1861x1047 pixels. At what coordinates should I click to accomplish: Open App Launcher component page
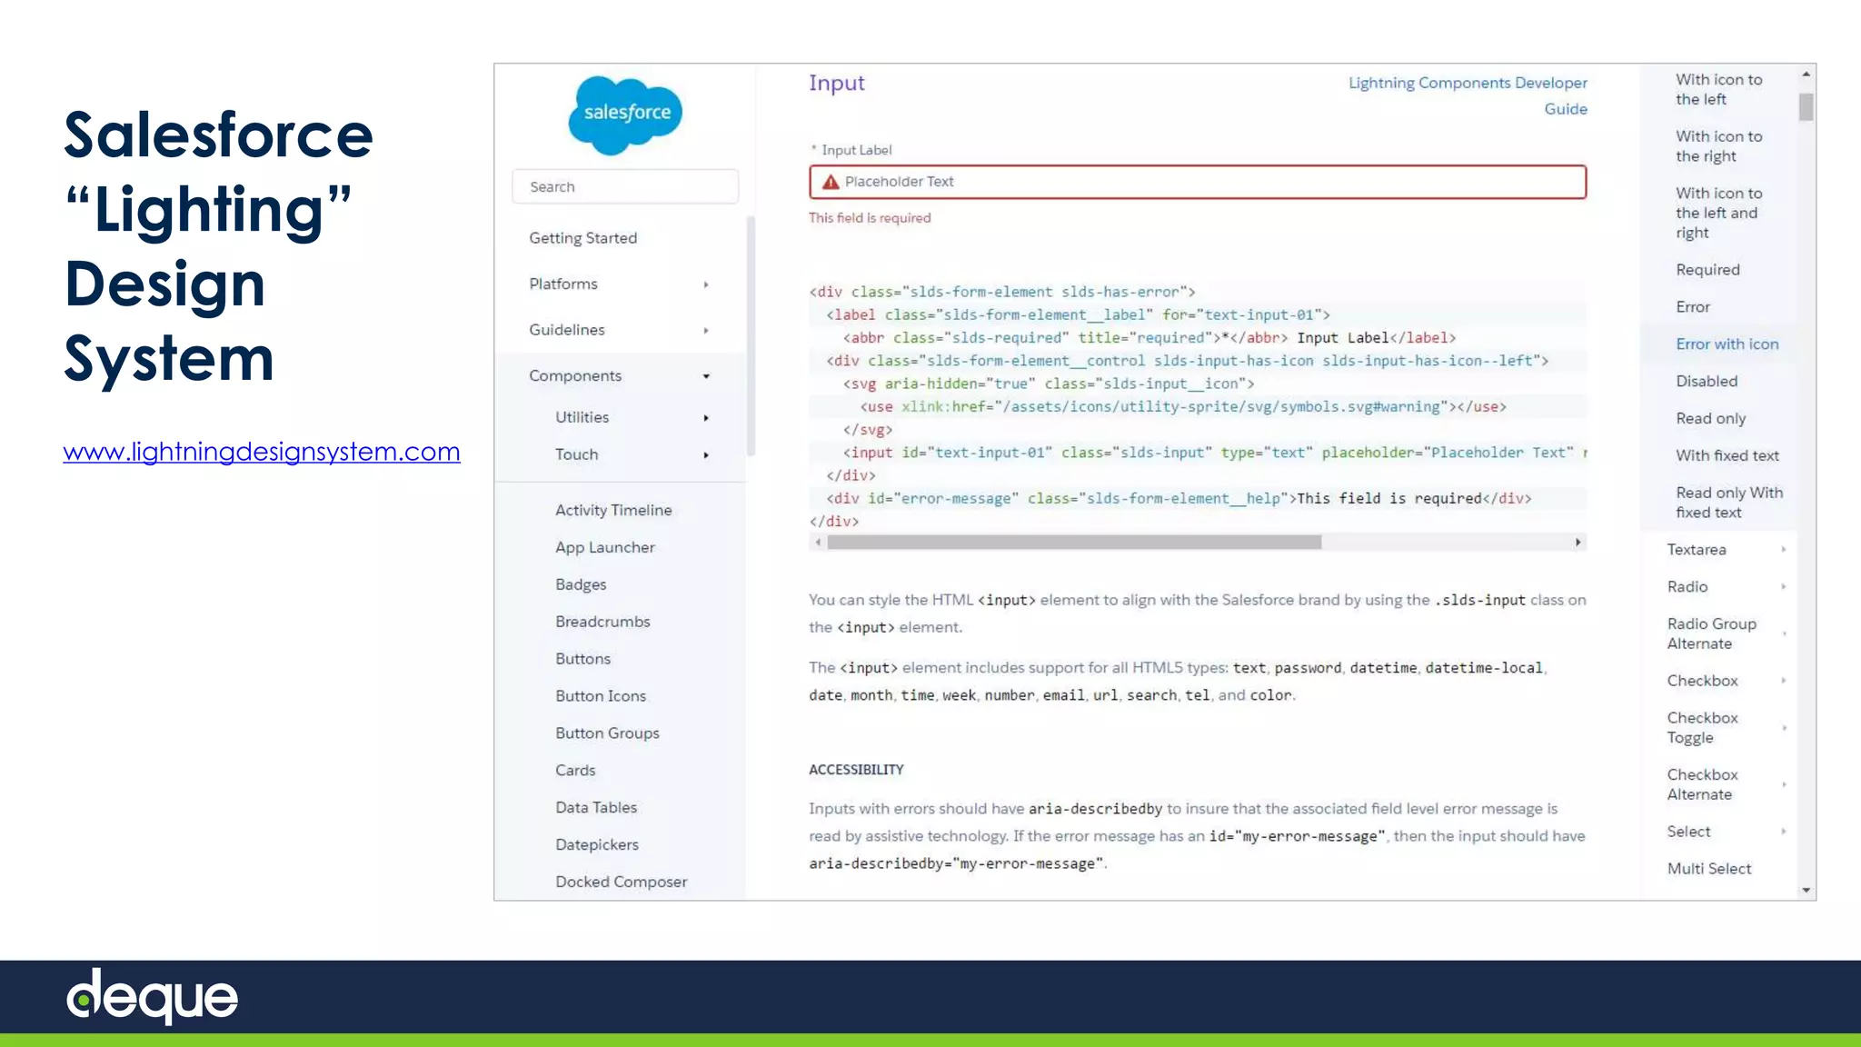(605, 547)
